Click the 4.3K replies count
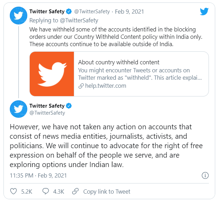The height and width of the screenshot is (202, 218). pyautogui.click(x=58, y=192)
